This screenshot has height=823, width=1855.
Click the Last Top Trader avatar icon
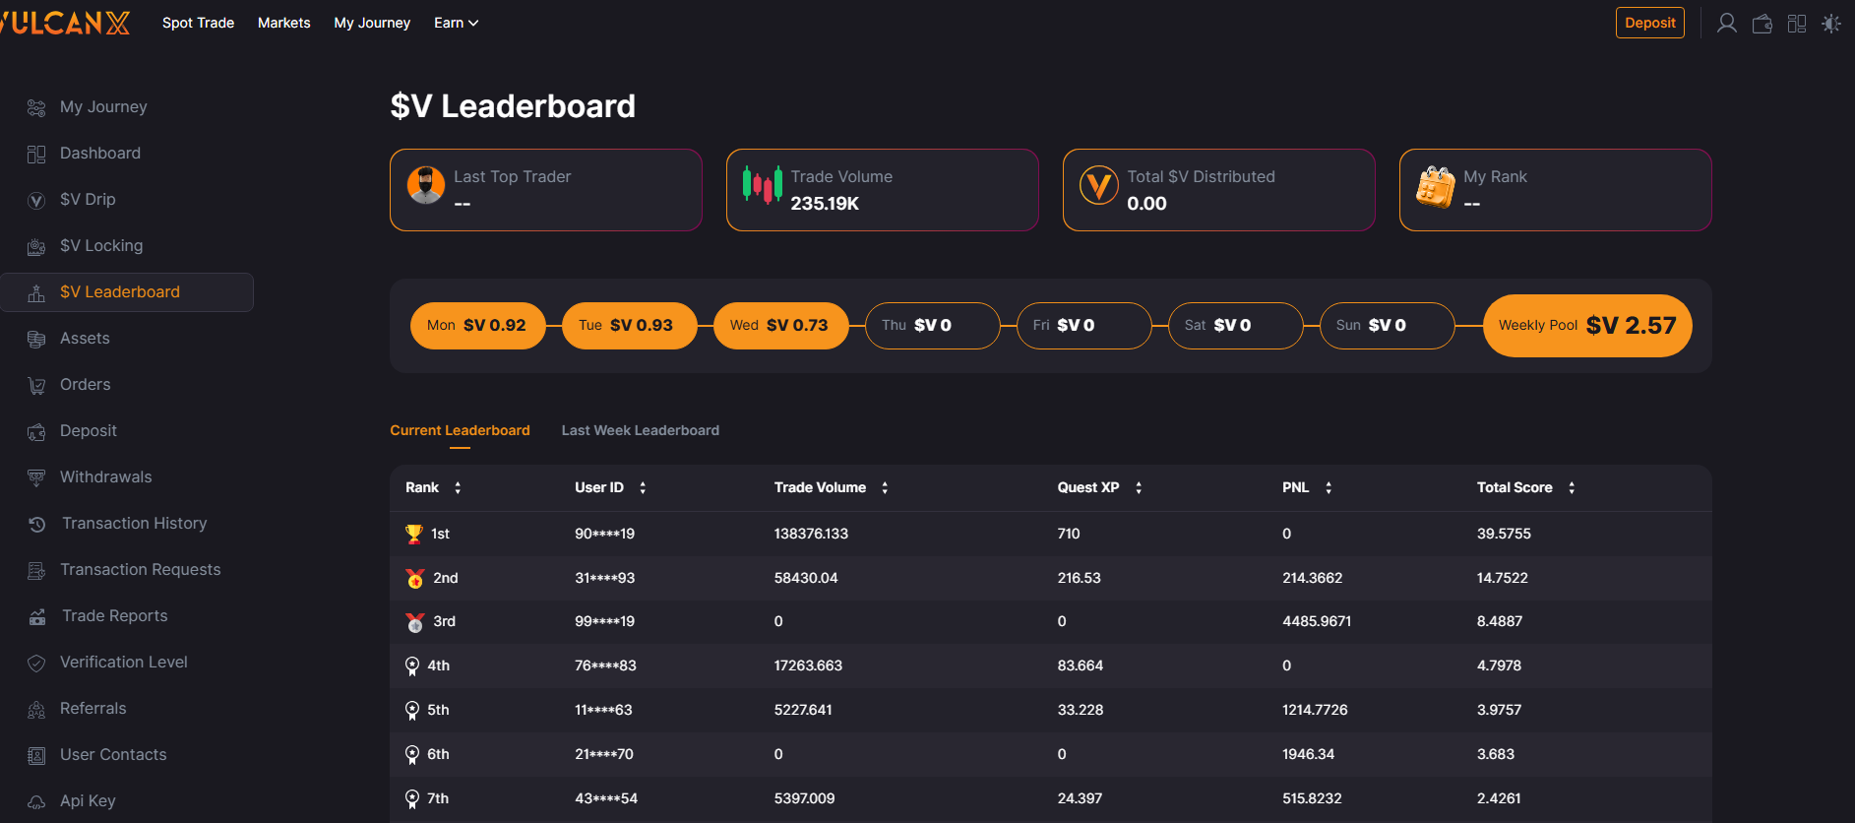(x=426, y=185)
